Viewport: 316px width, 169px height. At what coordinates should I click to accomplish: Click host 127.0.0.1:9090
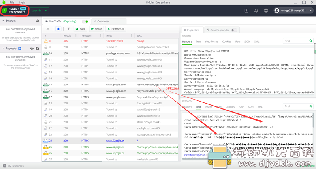tap(115, 41)
